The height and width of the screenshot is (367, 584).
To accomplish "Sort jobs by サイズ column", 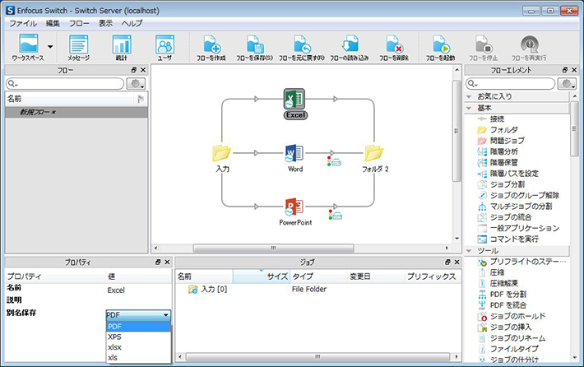I will [x=262, y=276].
